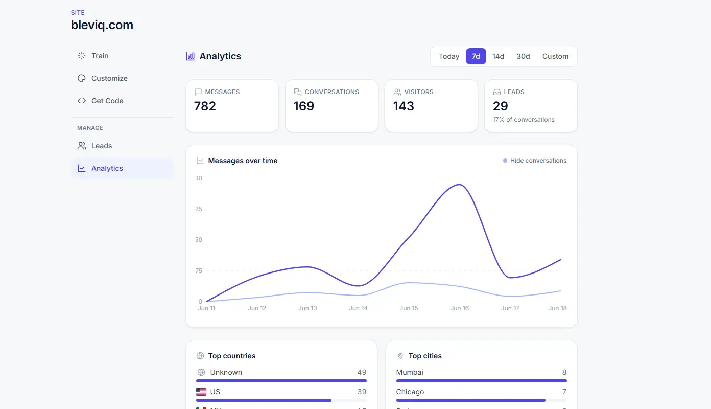Click the Chicago city row label
This screenshot has height=409, width=711.
[x=410, y=392]
